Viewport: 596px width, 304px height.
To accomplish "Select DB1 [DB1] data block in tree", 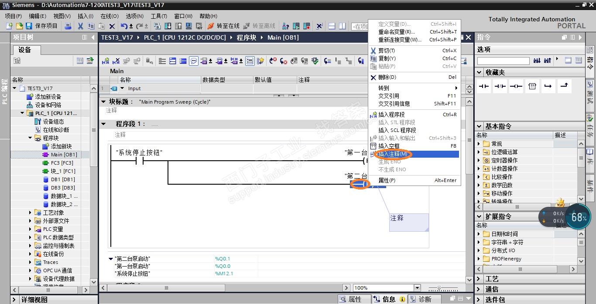I will (59, 179).
